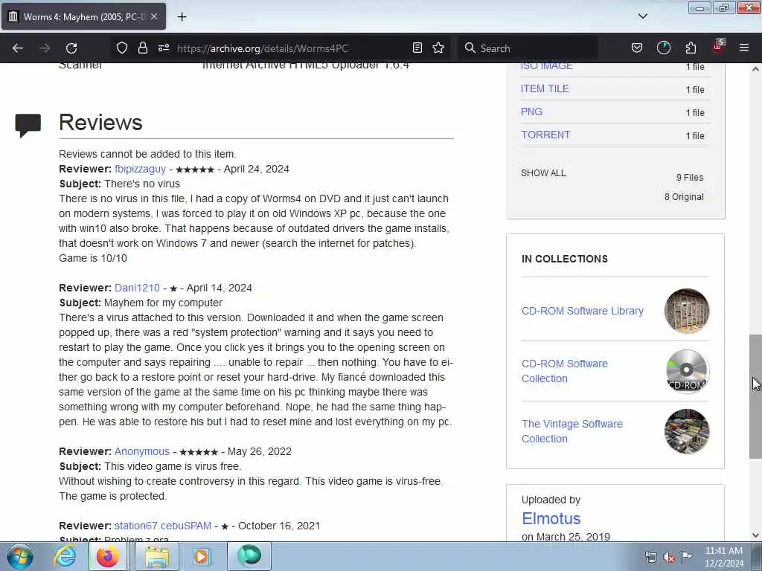This screenshot has height=571, width=762.
Task: Open the Anonymous reviewer link
Action: [142, 451]
